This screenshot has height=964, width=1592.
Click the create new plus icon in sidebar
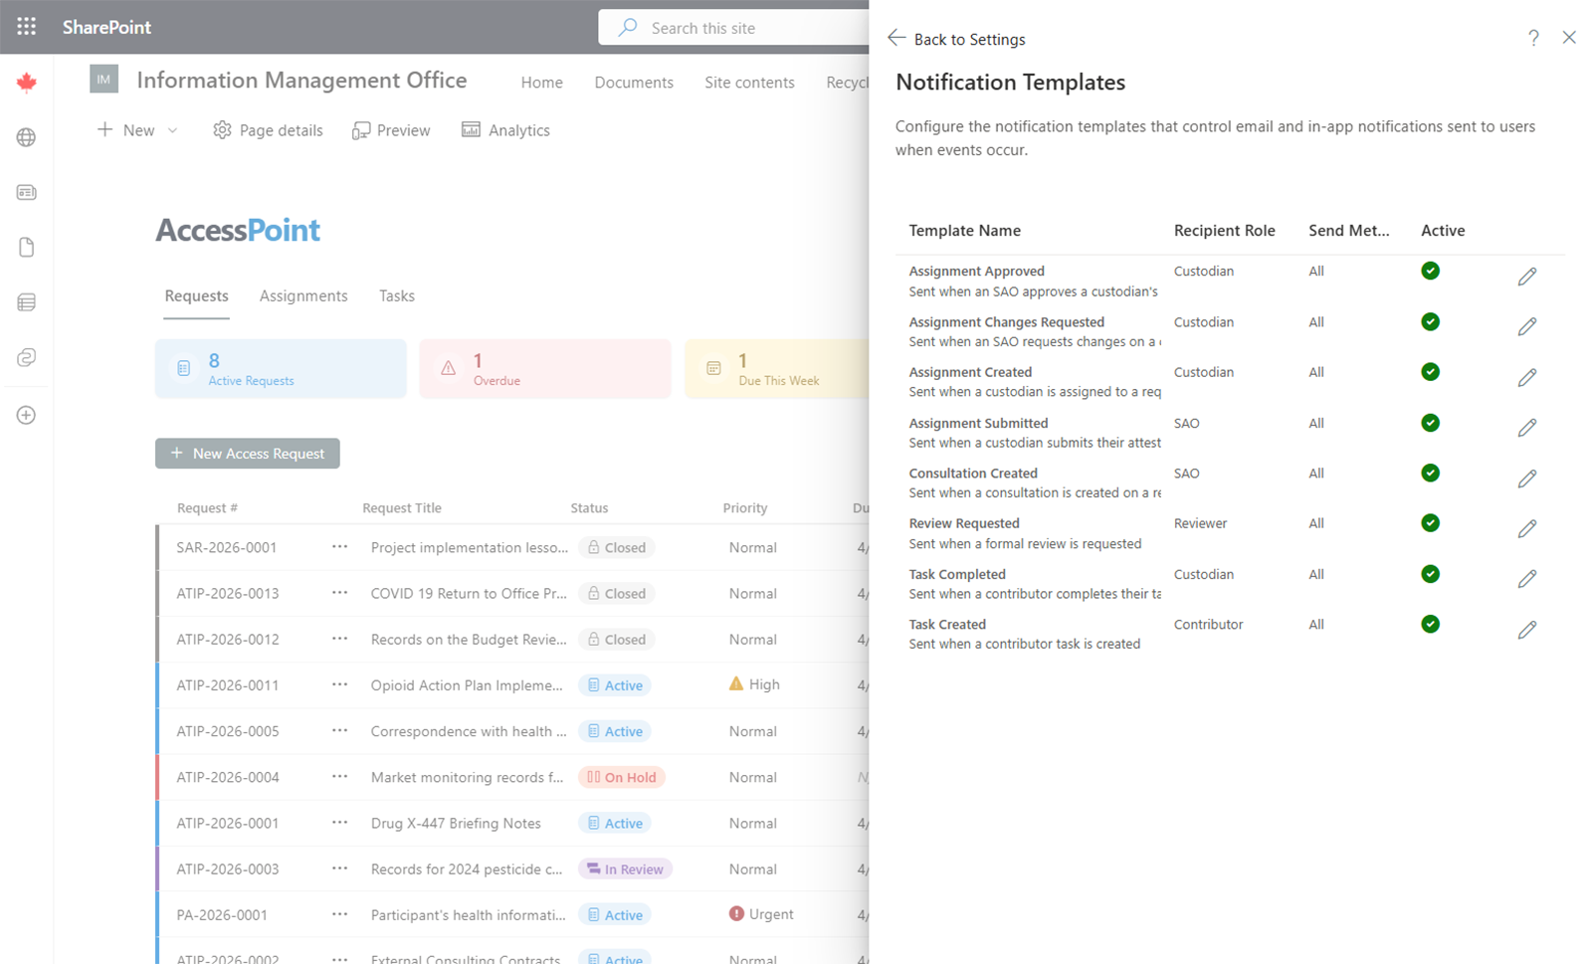coord(26,415)
